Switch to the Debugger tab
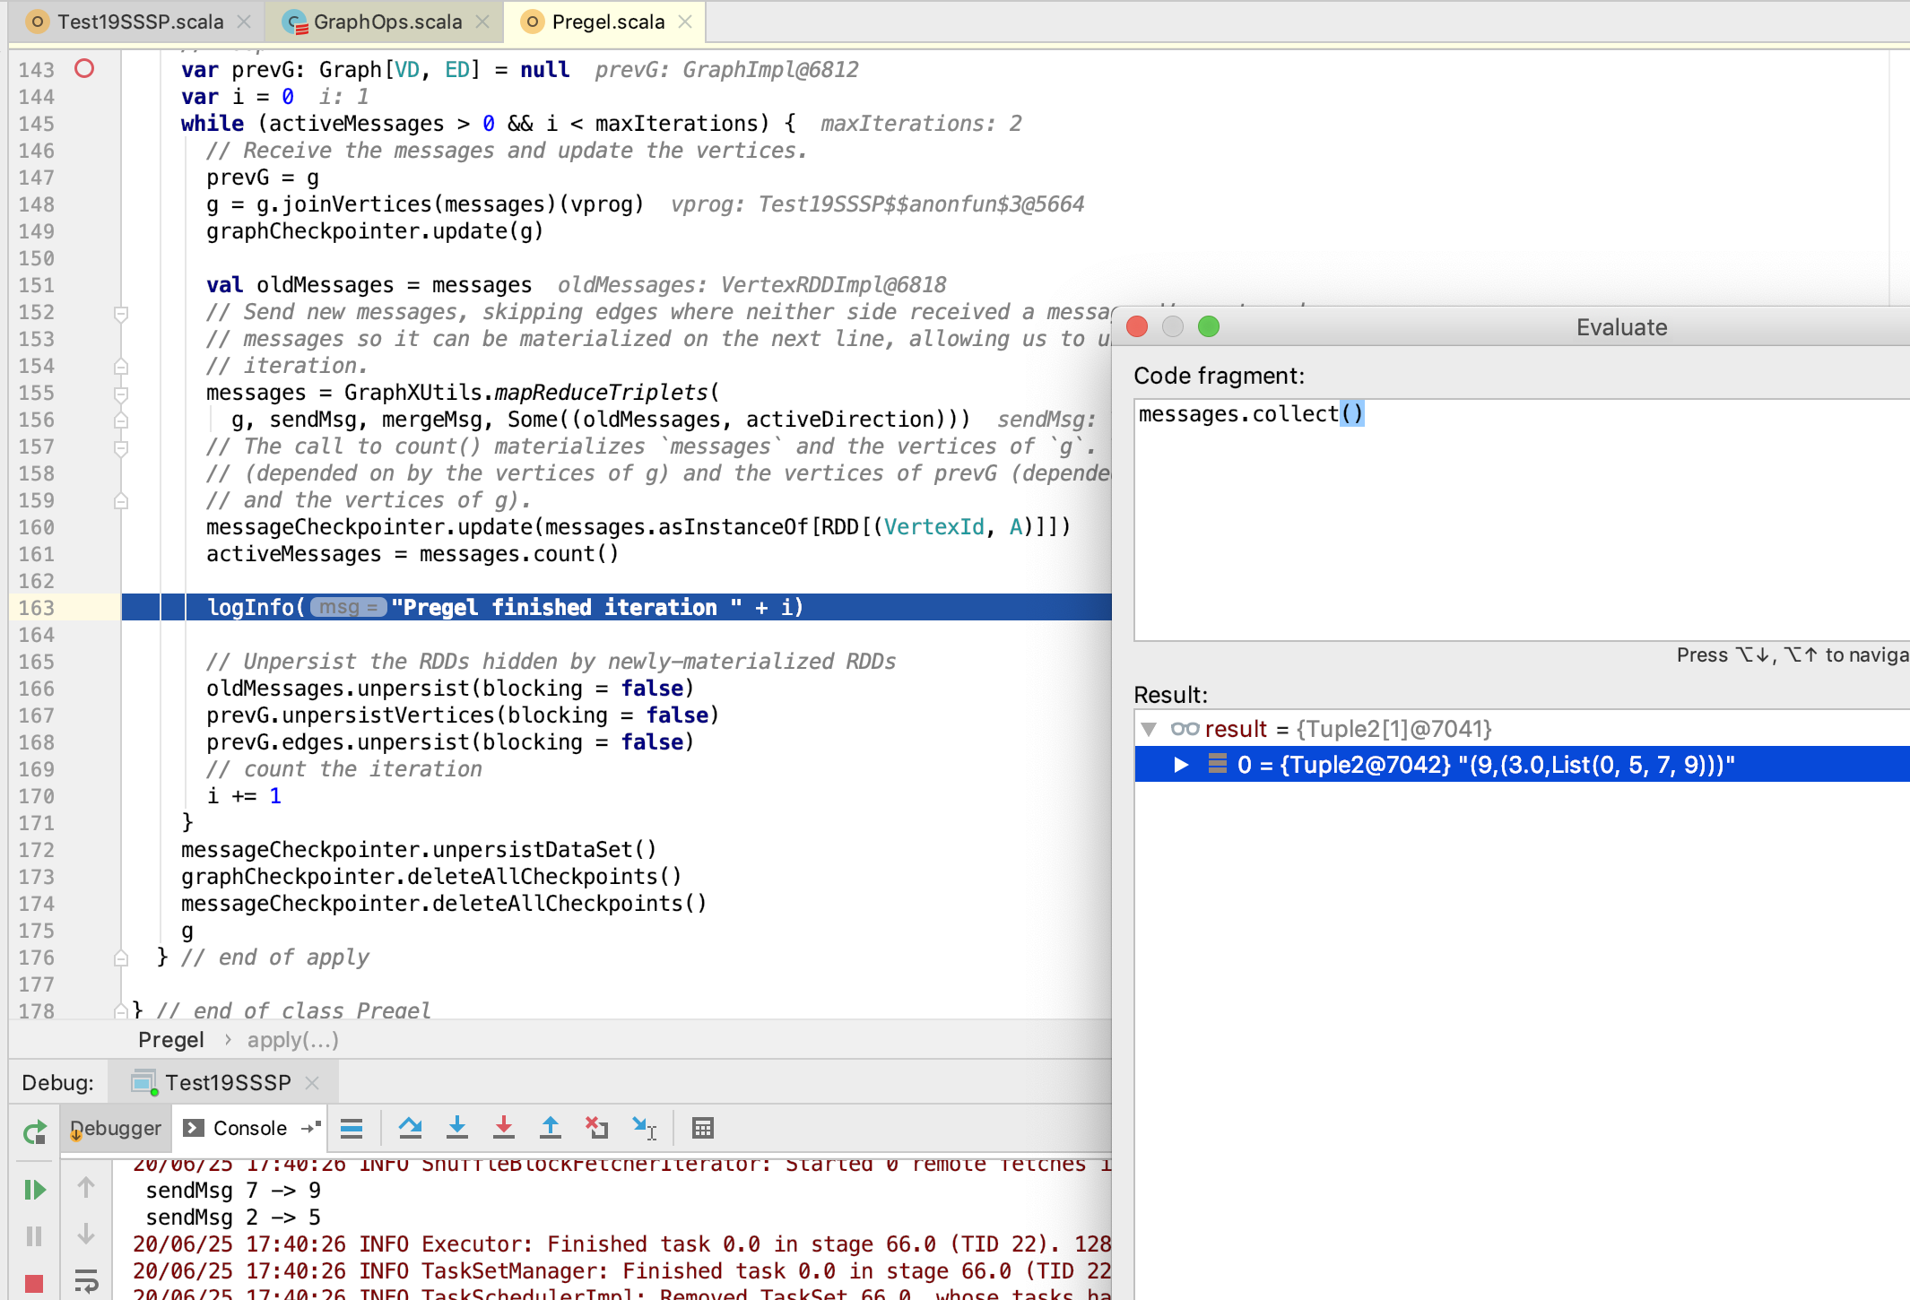This screenshot has height=1300, width=1910. tap(116, 1128)
